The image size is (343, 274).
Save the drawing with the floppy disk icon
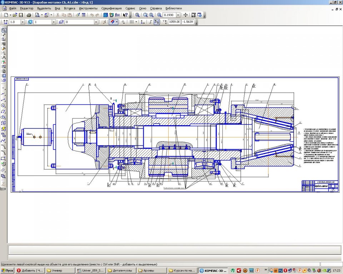pyautogui.click(x=21, y=15)
